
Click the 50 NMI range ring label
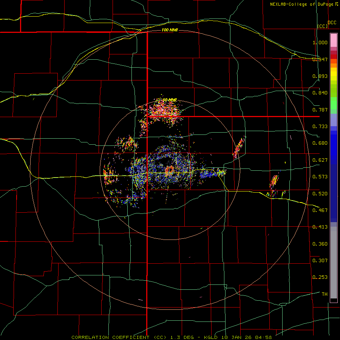click(x=170, y=100)
